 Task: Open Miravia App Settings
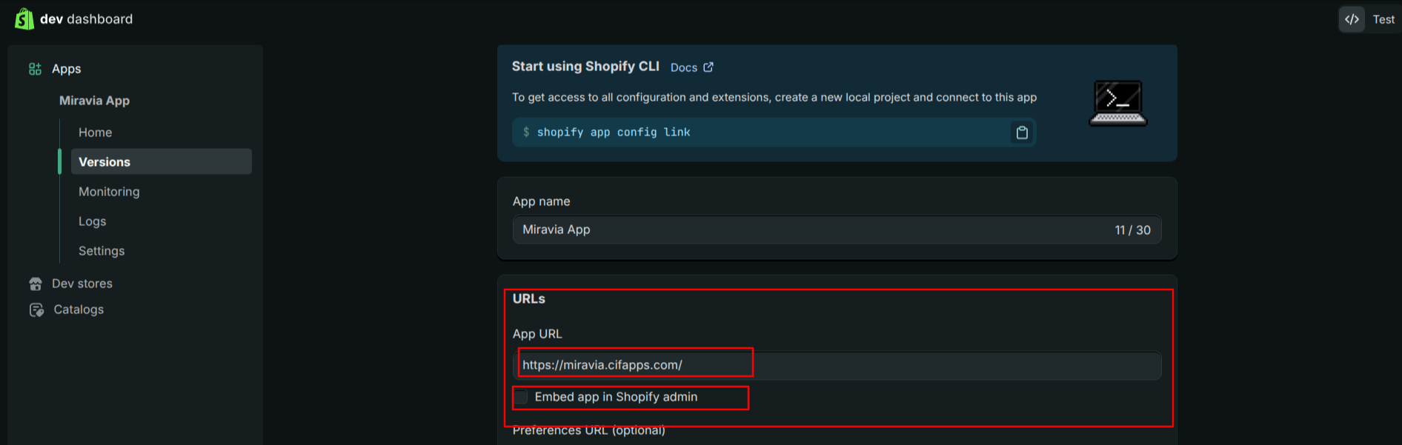[x=102, y=251]
